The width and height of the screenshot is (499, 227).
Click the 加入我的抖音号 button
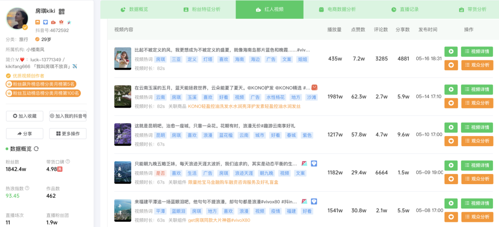[68, 116]
